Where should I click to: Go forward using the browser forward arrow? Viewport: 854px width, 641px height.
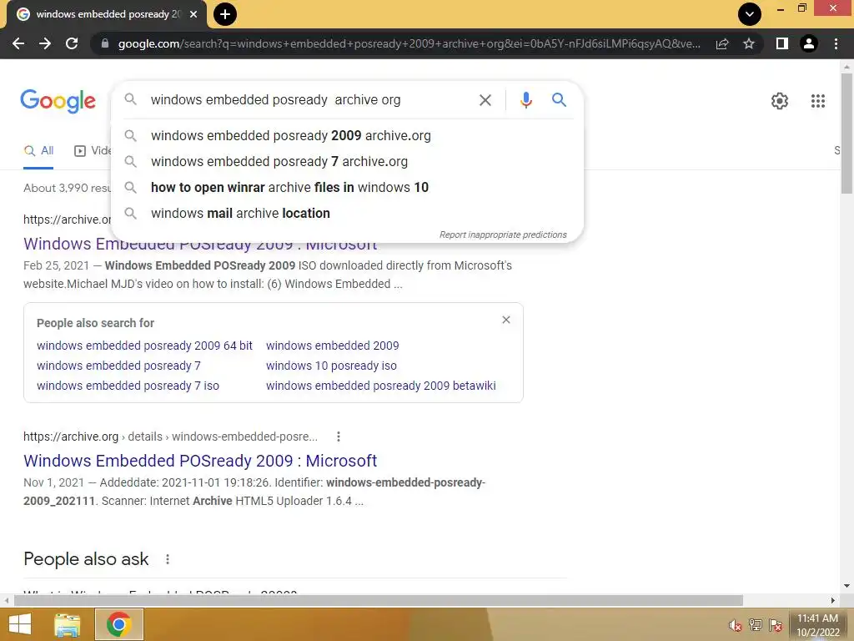point(45,43)
